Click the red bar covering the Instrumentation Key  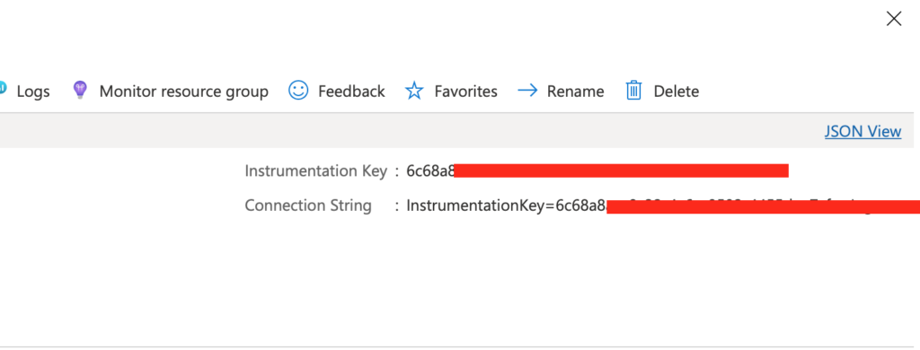(622, 171)
